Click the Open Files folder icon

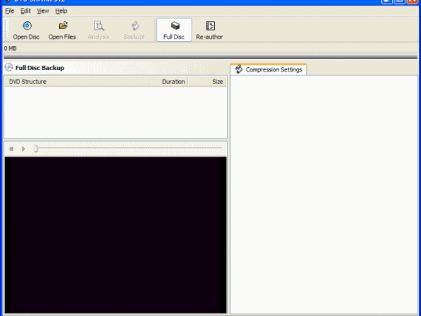point(63,26)
